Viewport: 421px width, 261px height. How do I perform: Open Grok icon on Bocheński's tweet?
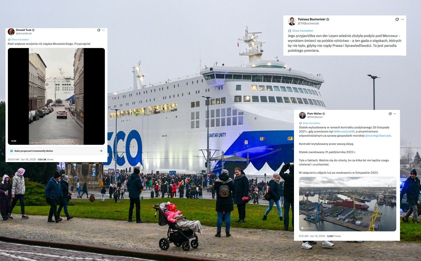coord(397,20)
